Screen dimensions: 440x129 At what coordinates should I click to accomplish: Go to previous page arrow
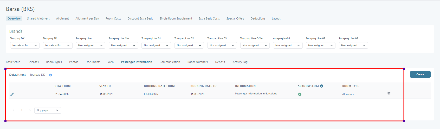click(x=14, y=111)
